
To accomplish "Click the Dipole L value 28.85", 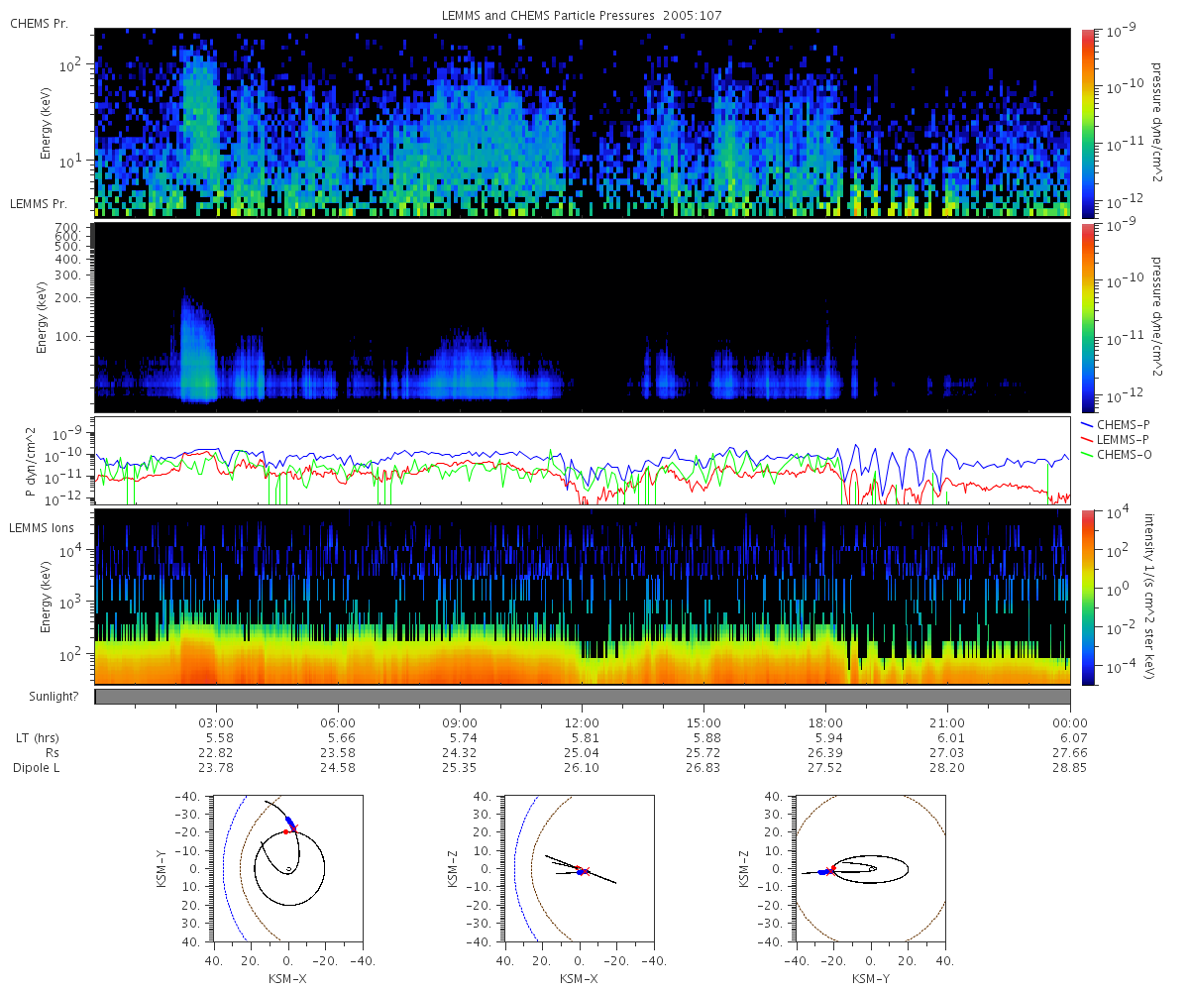I will pos(1070,768).
